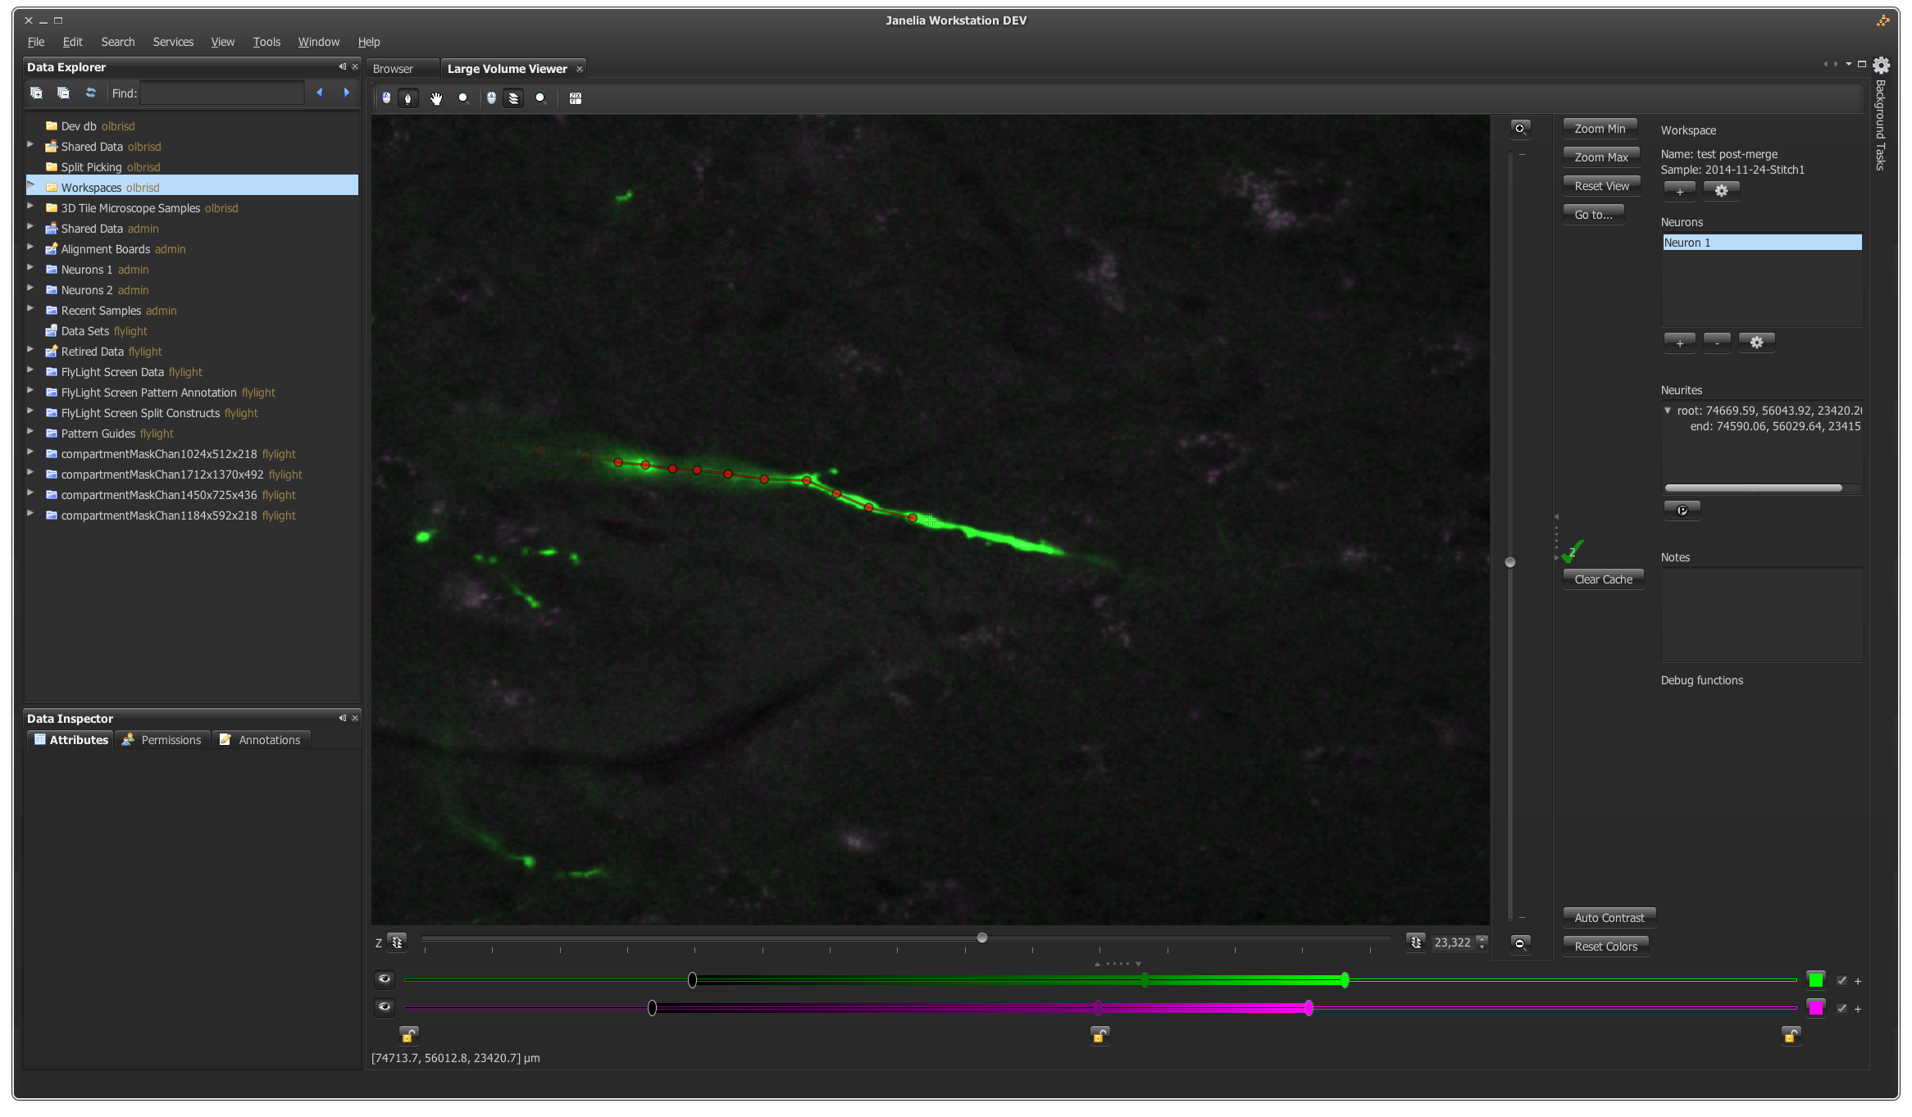Open the ZXY orthogonal view toggle
The width and height of the screenshot is (1912, 1117).
pyautogui.click(x=576, y=98)
